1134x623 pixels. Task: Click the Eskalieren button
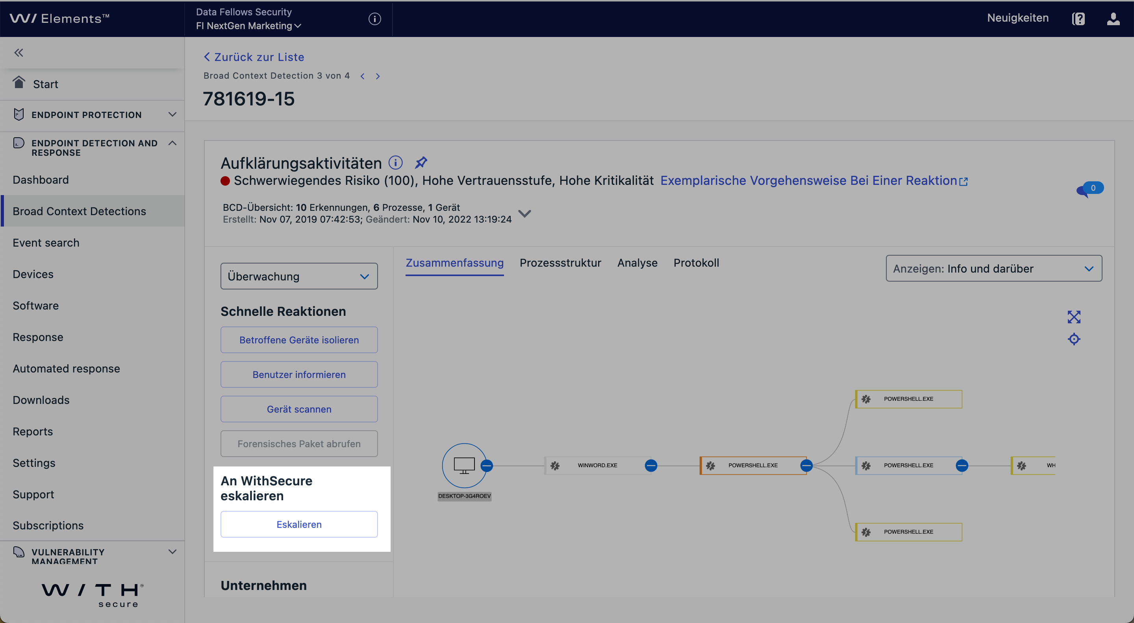pos(299,524)
